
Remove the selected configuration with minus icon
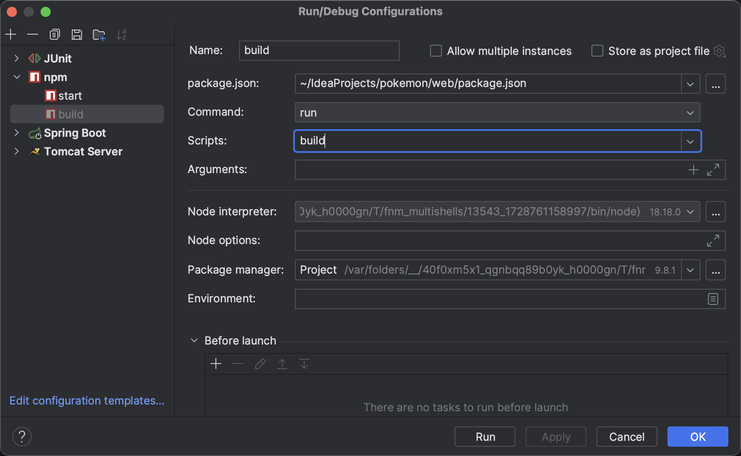[x=33, y=34]
